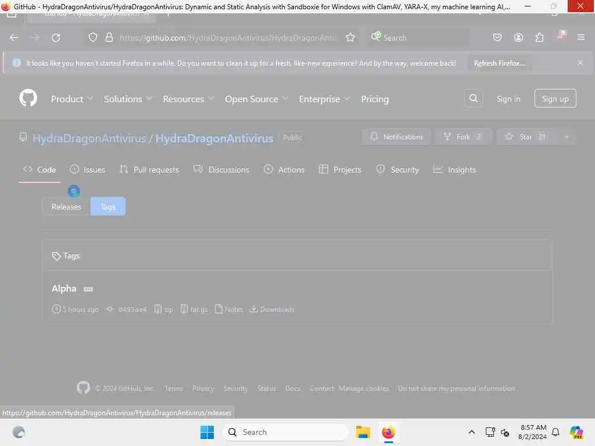Switch to Insights tab
This screenshot has width=595, height=446.
coord(454,170)
